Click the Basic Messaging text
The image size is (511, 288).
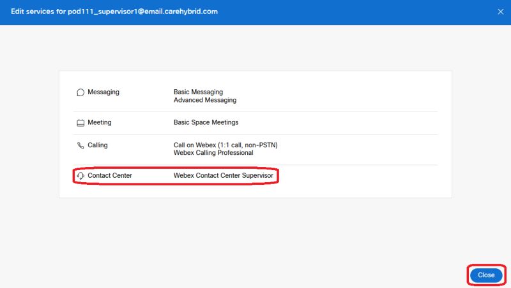[x=198, y=92]
